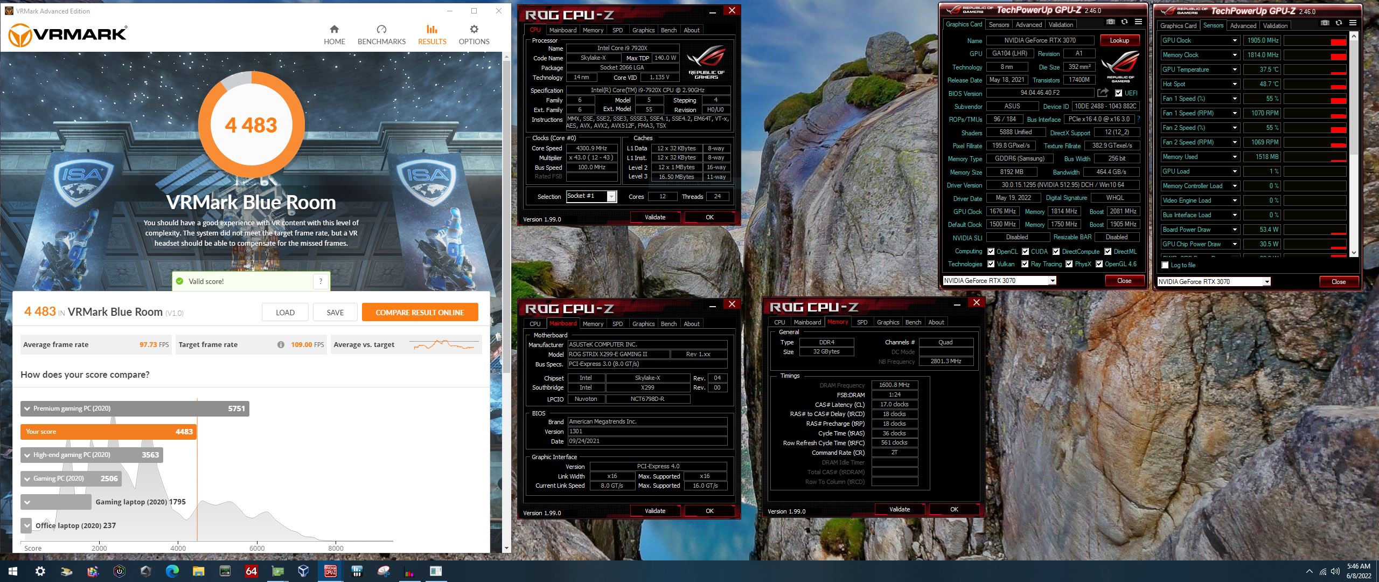Open the hamburger menu in the GPU-Z Graphics Card window
The image size is (1379, 582).
pyautogui.click(x=1138, y=22)
